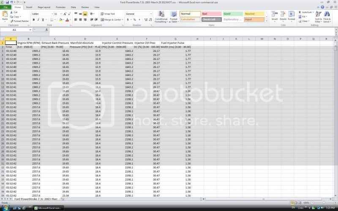This screenshot has width=338, height=211.
Task: Open the File tab
Action: point(5,7)
